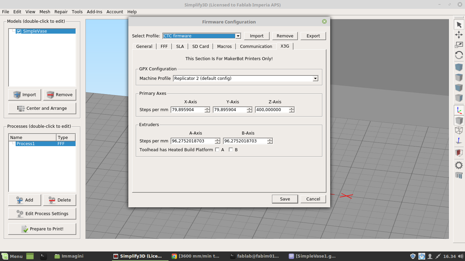
Task: Open the Mint Menu in taskbar
Action: 12,256
